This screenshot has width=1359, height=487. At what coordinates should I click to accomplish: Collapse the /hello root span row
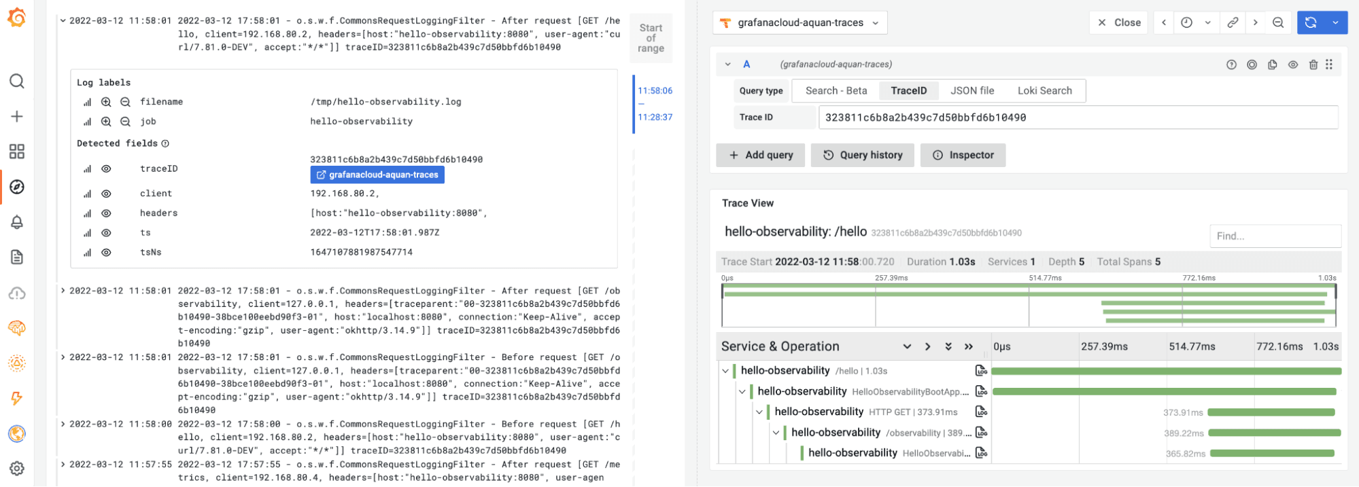[725, 371]
